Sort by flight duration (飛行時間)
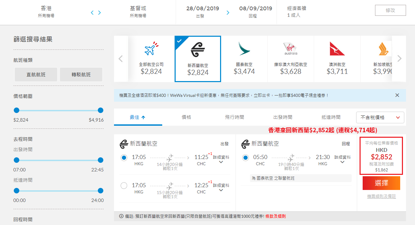415x225 pixels. pos(235,117)
